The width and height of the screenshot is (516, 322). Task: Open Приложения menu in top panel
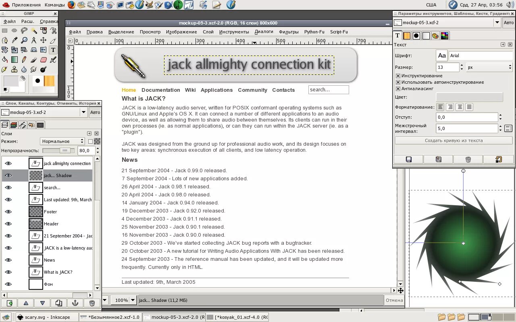[26, 5]
